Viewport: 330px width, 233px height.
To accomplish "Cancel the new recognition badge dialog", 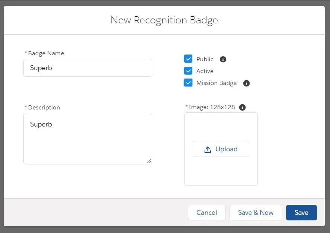I will (x=206, y=213).
